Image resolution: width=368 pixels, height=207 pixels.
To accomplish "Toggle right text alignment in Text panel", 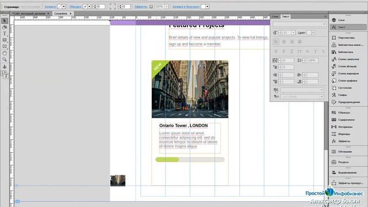I will (x=292, y=42).
